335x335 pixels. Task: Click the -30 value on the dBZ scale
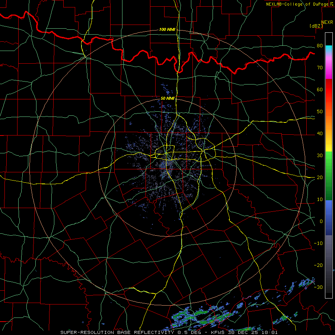tap(318, 287)
